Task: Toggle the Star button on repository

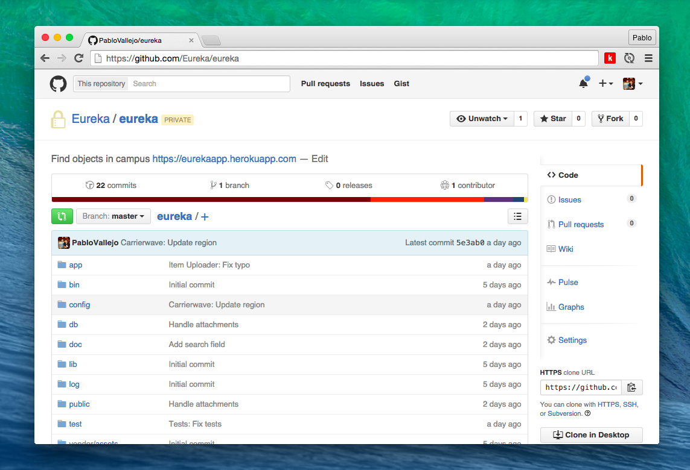Action: coord(553,119)
